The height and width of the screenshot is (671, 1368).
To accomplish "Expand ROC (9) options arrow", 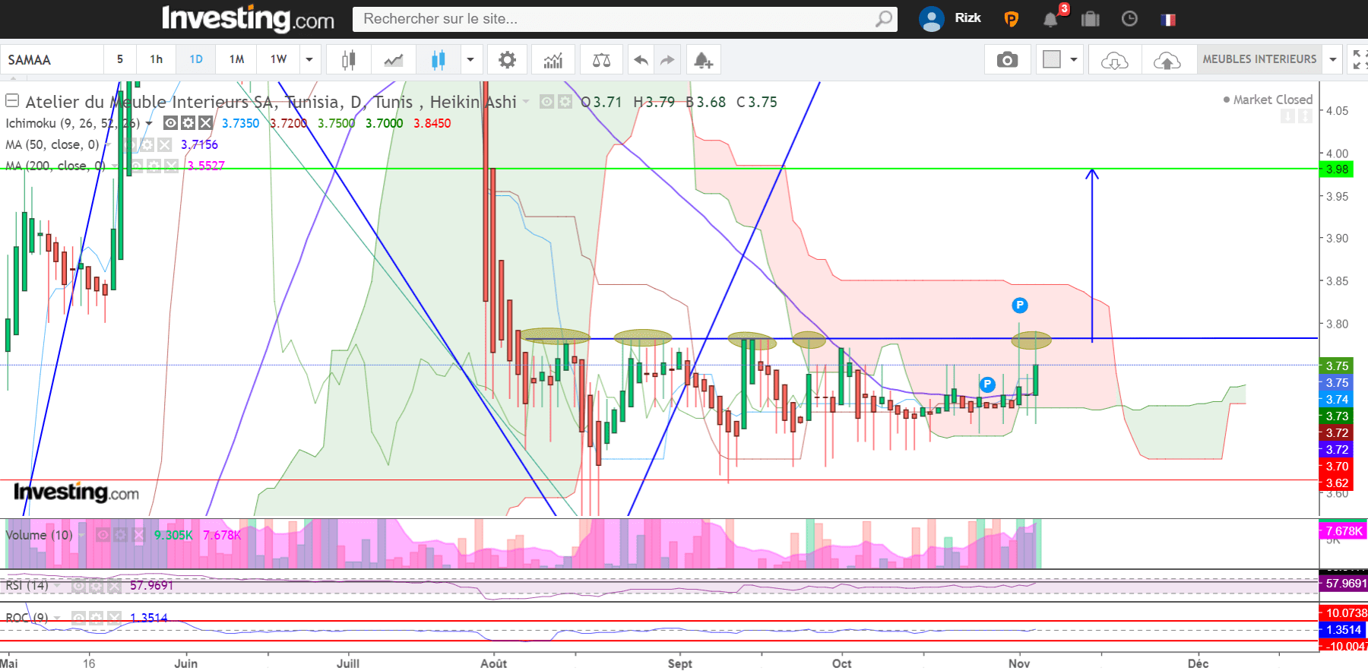I will [x=57, y=618].
